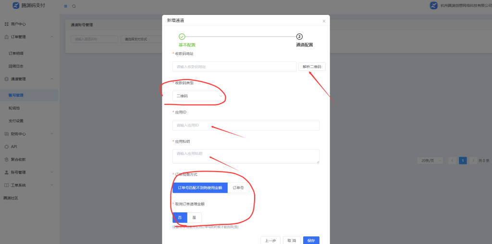Select 订单号匹配不到则使用金额 option
The width and height of the screenshot is (492, 244).
(x=200, y=188)
